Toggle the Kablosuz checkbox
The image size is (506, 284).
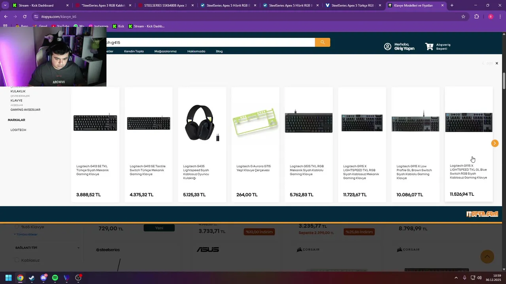click(17, 260)
